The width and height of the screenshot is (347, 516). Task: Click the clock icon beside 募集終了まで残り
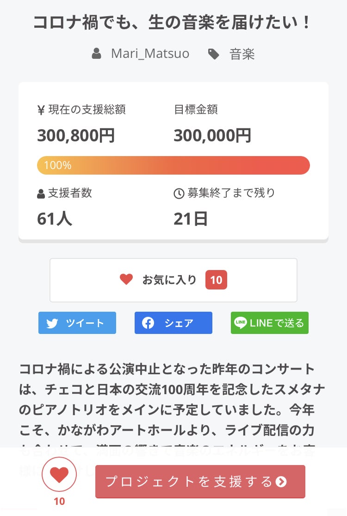click(179, 193)
